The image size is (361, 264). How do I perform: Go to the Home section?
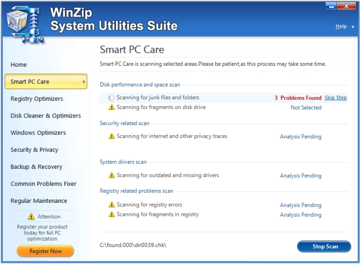[19, 65]
